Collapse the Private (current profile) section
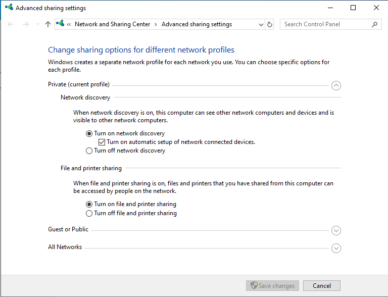This screenshot has width=388, height=297. point(336,86)
